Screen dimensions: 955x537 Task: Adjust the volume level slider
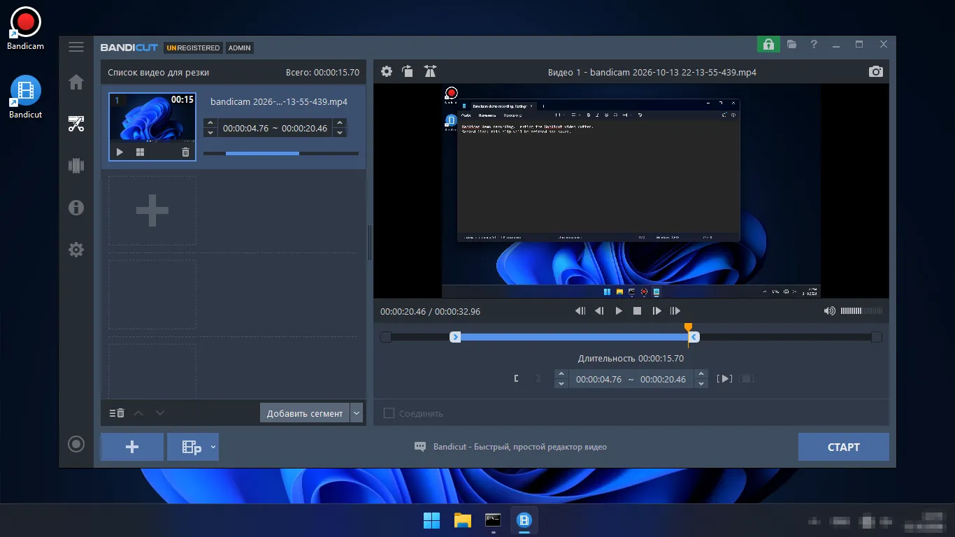(x=861, y=311)
